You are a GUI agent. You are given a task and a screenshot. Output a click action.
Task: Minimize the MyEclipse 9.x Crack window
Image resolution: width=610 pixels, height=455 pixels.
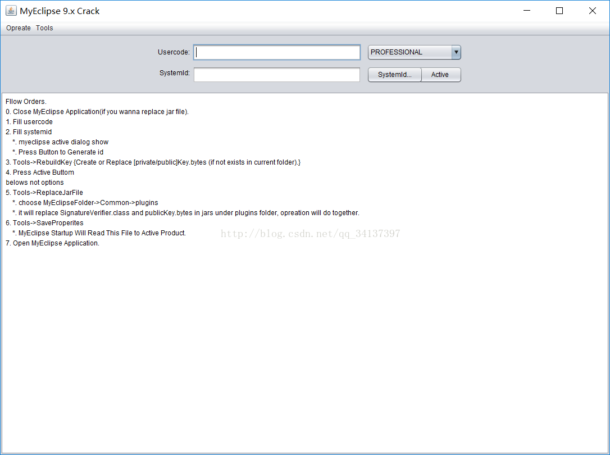click(x=527, y=11)
